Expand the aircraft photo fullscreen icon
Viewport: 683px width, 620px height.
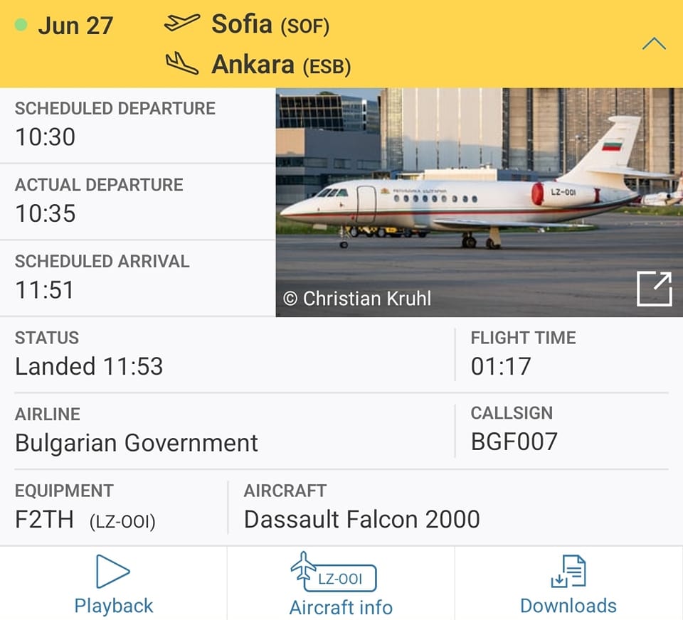[x=654, y=289]
